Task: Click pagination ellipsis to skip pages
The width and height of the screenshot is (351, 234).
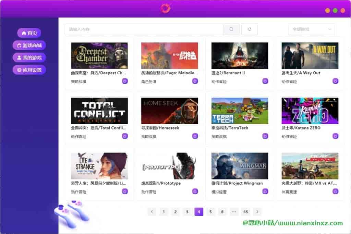Action: click(234, 212)
